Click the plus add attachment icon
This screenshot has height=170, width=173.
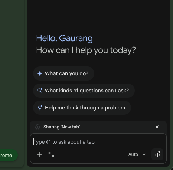point(39,154)
